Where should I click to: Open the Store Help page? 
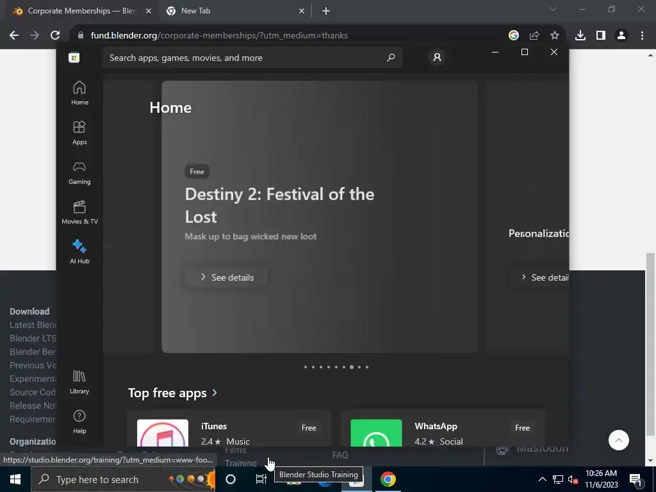tap(79, 422)
